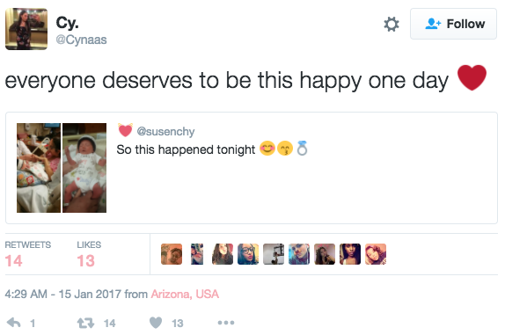Open the quoted tweet's @susenchy handle
This screenshot has width=505, height=335.
coord(165,131)
